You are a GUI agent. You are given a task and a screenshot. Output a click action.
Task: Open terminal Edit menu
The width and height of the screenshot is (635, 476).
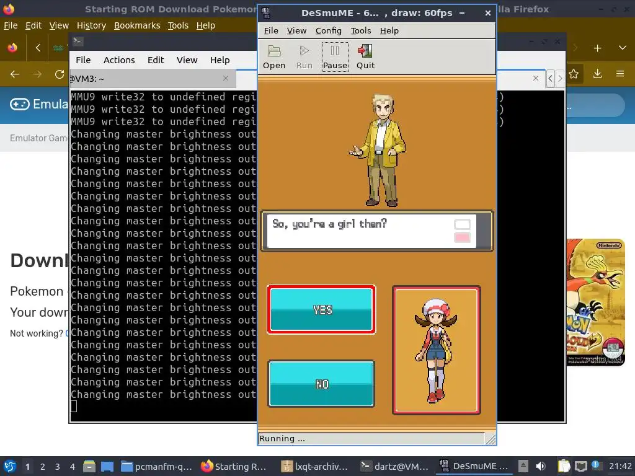pyautogui.click(x=156, y=60)
